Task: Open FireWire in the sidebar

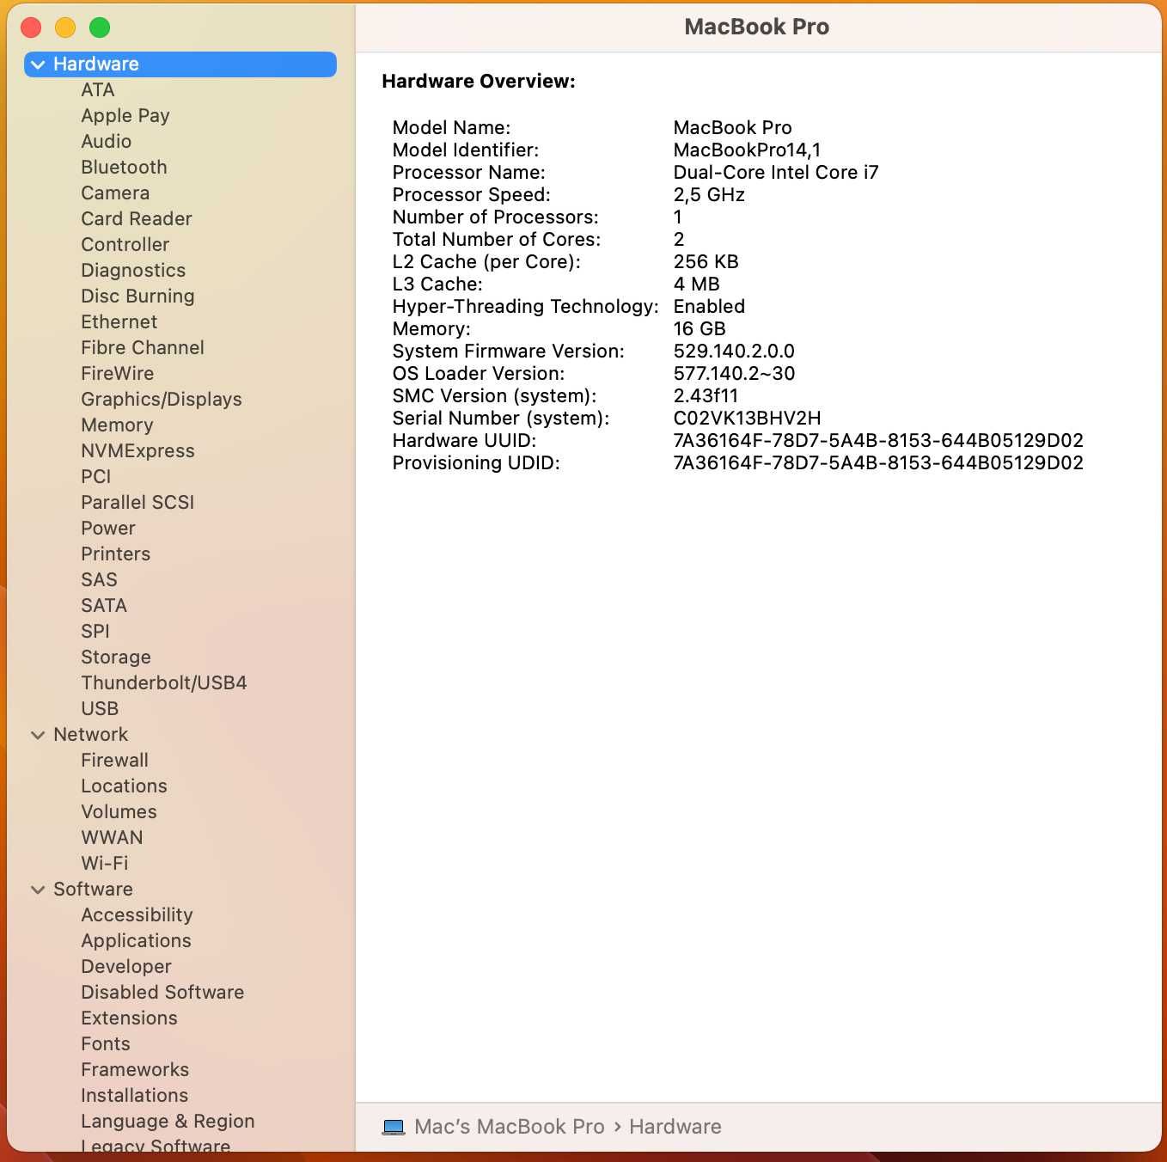Action: tap(118, 374)
